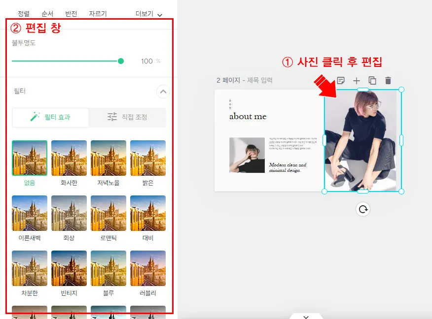Click the 자르기 crop option
Viewport: 432px width, 319px height.
click(98, 14)
